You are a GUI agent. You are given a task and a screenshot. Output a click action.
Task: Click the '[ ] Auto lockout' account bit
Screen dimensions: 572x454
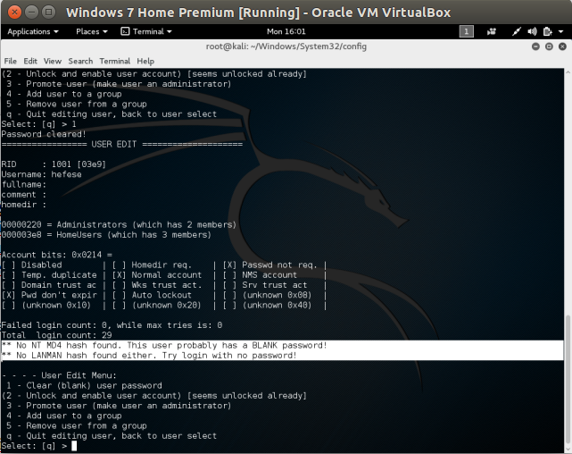click(152, 295)
